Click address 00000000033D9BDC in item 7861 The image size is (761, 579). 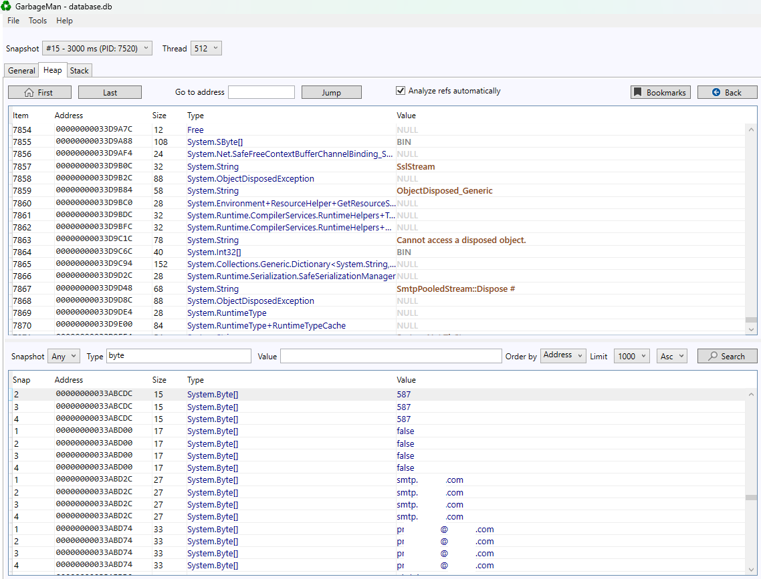tap(94, 214)
